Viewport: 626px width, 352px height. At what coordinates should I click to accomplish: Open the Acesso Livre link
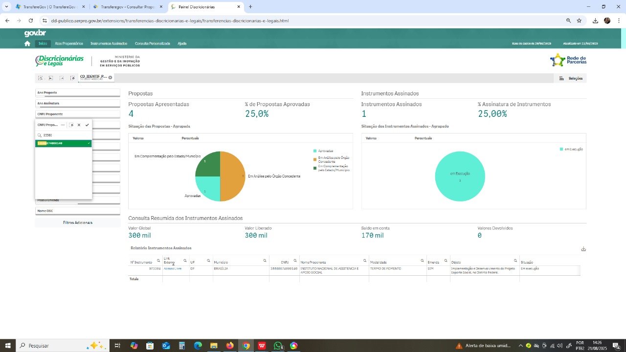(173, 268)
